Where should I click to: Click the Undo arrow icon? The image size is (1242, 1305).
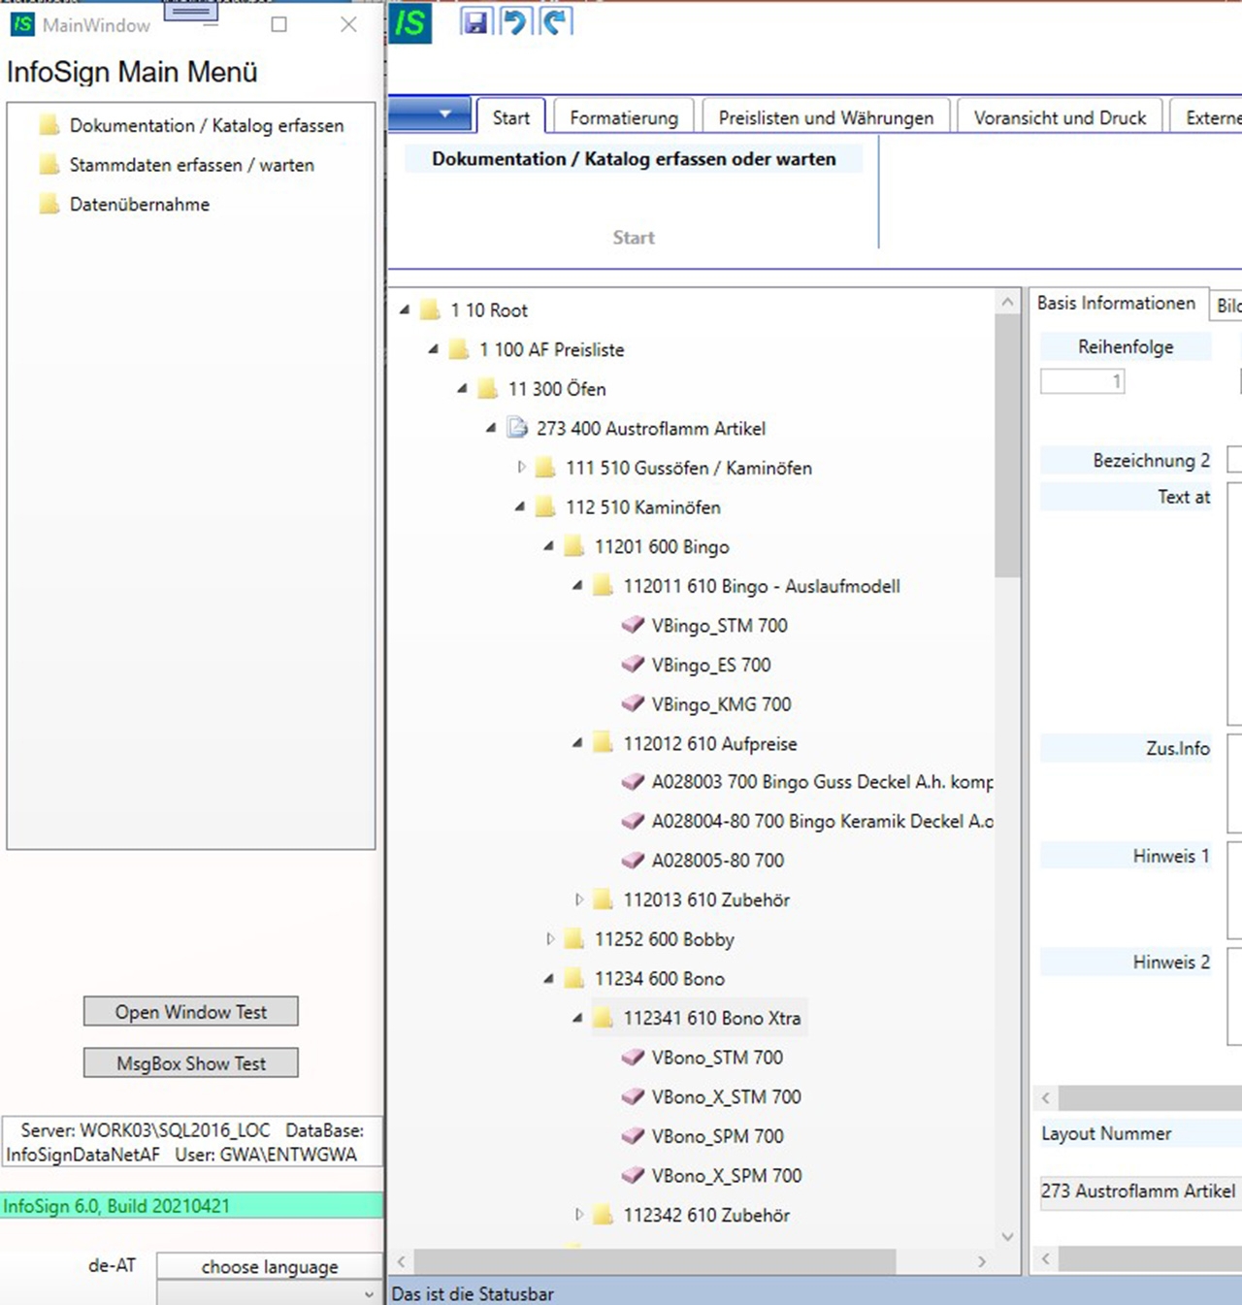tap(515, 21)
